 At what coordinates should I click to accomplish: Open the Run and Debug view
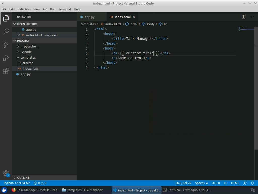pyautogui.click(x=6, y=58)
